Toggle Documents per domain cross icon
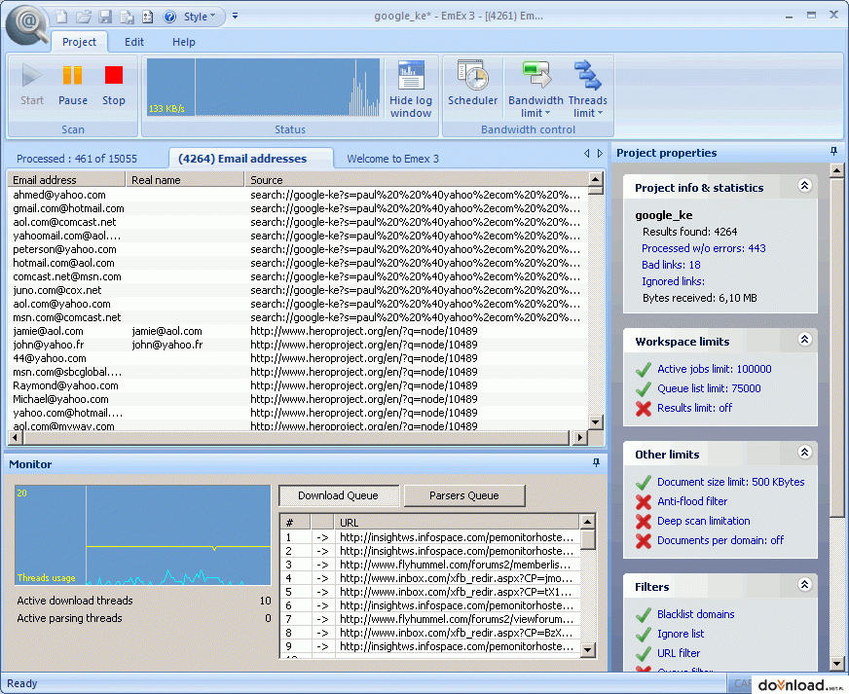This screenshot has width=849, height=694. (644, 541)
